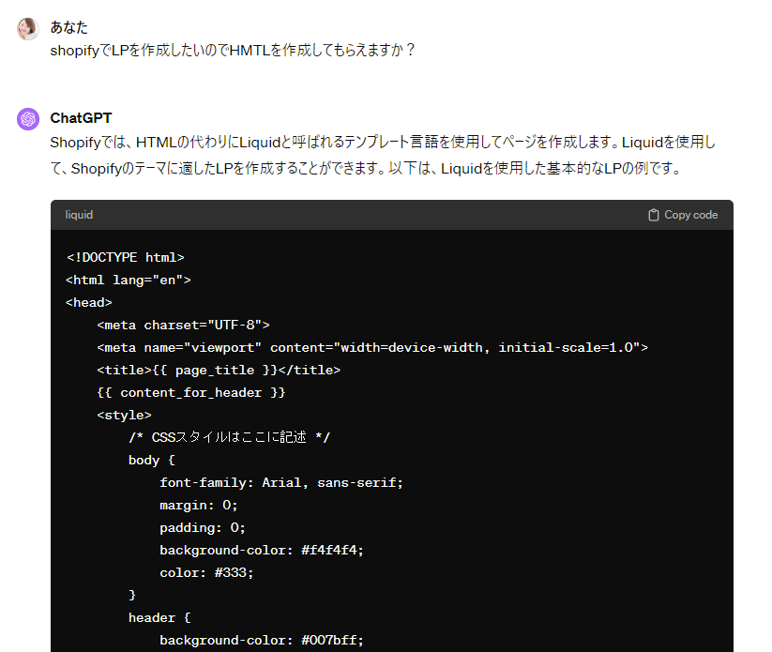The image size is (772, 652).
Task: Click the background-color #f4f4f4 line
Action: pos(262,551)
